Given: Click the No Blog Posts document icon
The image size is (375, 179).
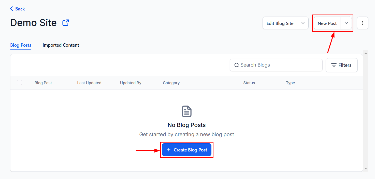Looking at the screenshot, I should [187, 112].
